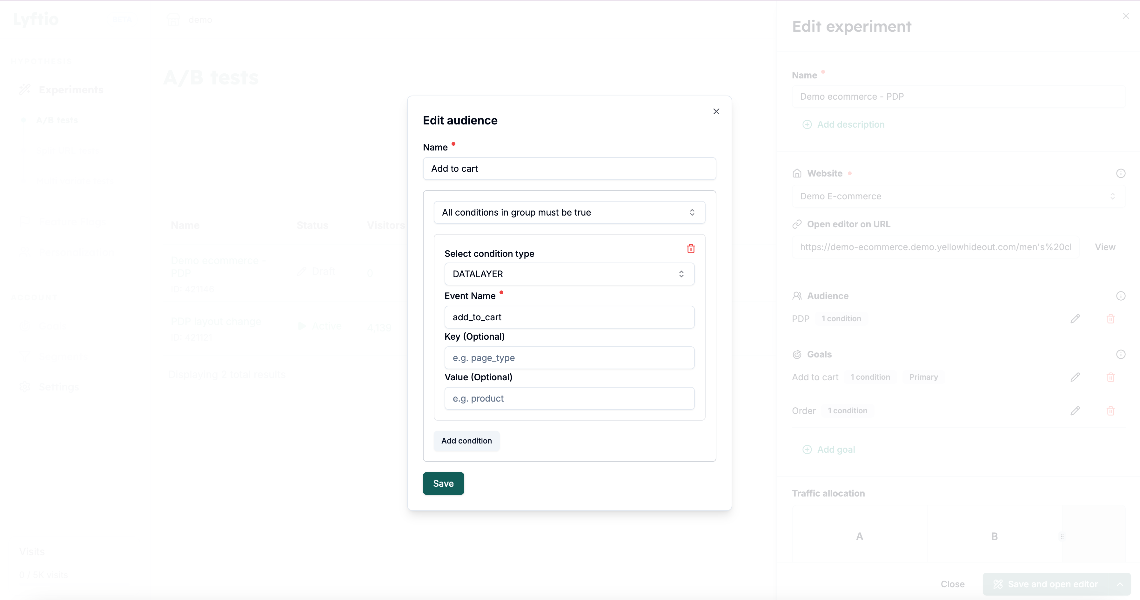Click pencil icon to edit PDP audience
Screen dimensions: 1140x600
1075,319
